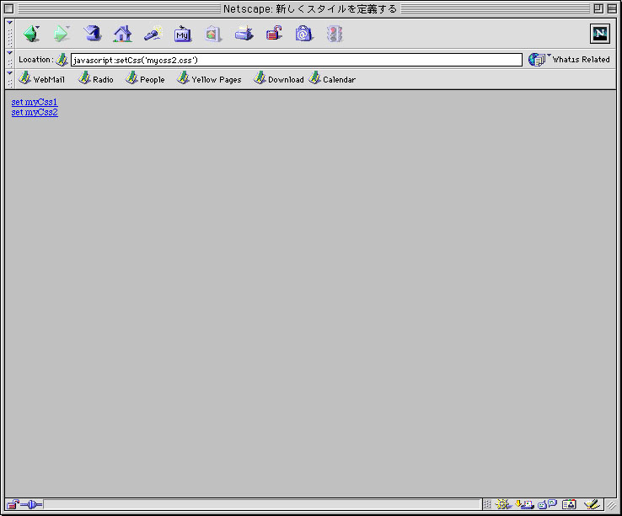Go to Home page icon
This screenshot has width=622, height=516.
click(x=122, y=34)
